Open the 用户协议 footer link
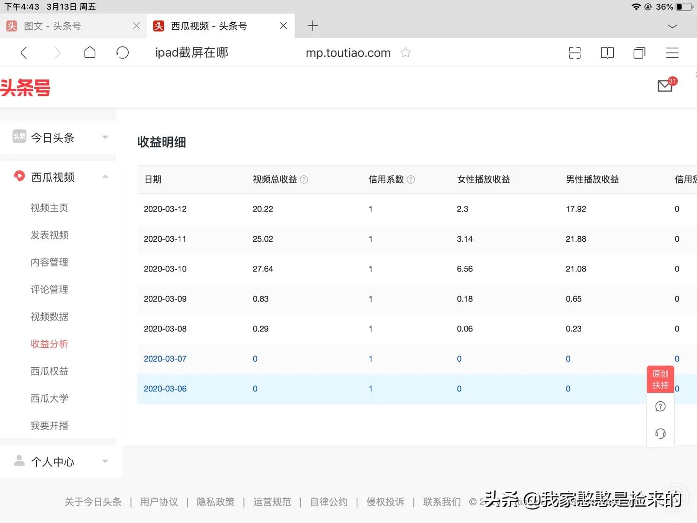 pos(158,502)
